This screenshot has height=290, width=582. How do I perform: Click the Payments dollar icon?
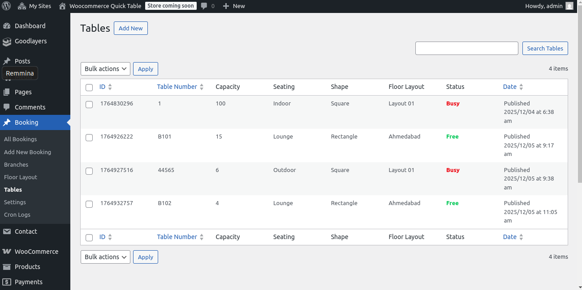coord(7,282)
